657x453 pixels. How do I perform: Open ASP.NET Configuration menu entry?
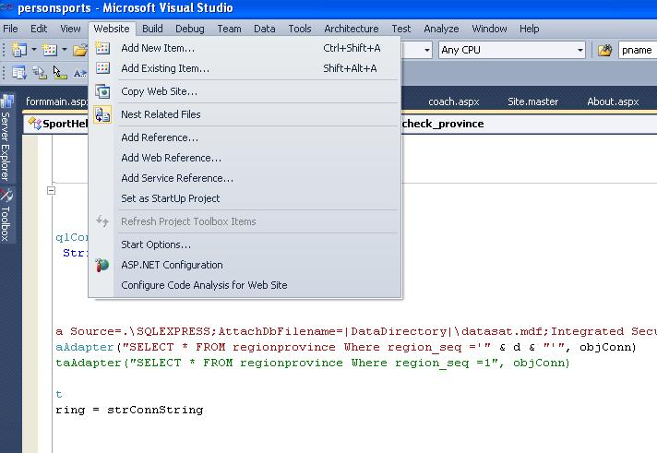pyautogui.click(x=245, y=265)
